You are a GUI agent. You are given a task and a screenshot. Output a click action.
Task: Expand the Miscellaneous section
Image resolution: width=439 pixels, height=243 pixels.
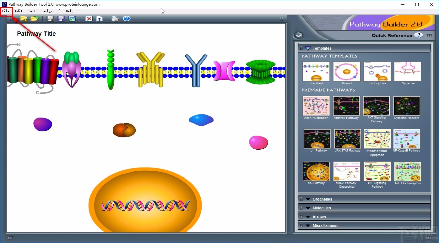pyautogui.click(x=364, y=225)
